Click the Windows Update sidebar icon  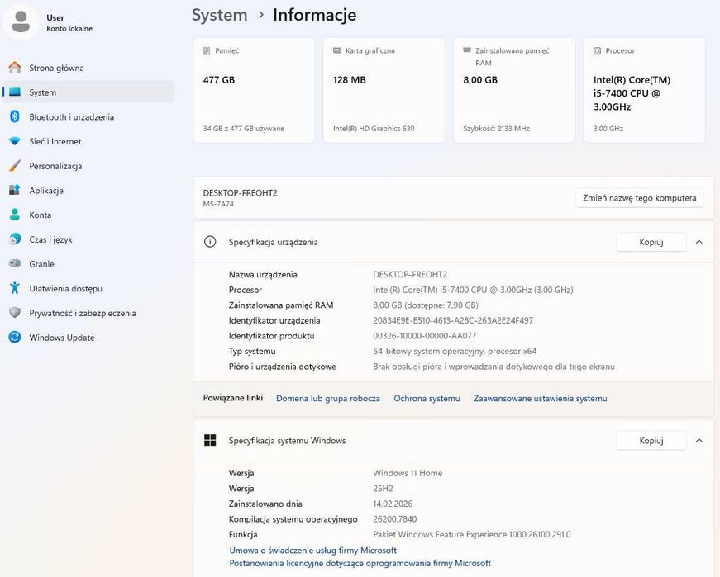click(x=14, y=338)
